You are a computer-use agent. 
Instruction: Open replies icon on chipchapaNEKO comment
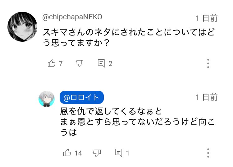pyautogui.click(x=101, y=63)
